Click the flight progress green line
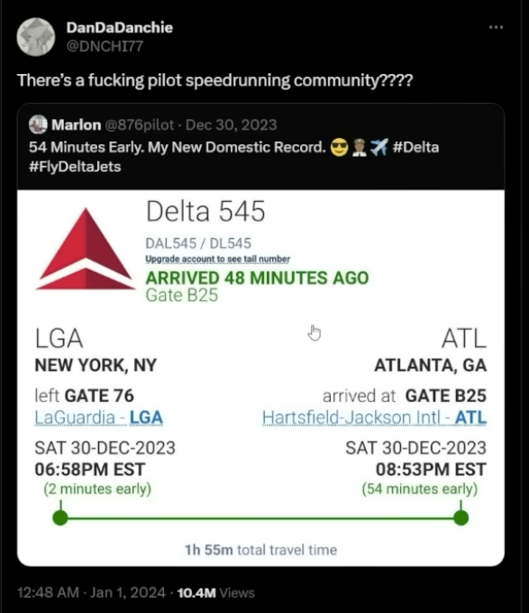Screen dimensions: 529x613 260,518
